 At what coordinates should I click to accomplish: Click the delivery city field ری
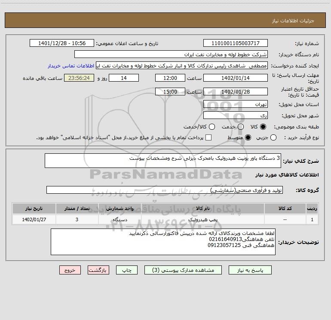coord(236,116)
